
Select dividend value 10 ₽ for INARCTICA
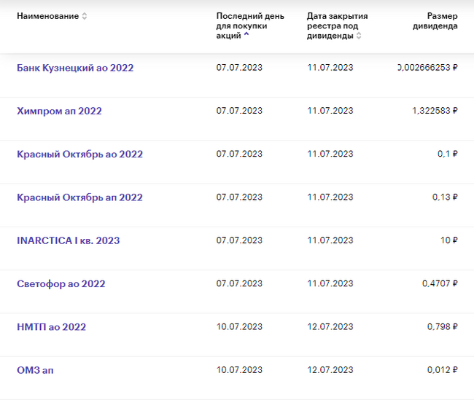point(449,240)
